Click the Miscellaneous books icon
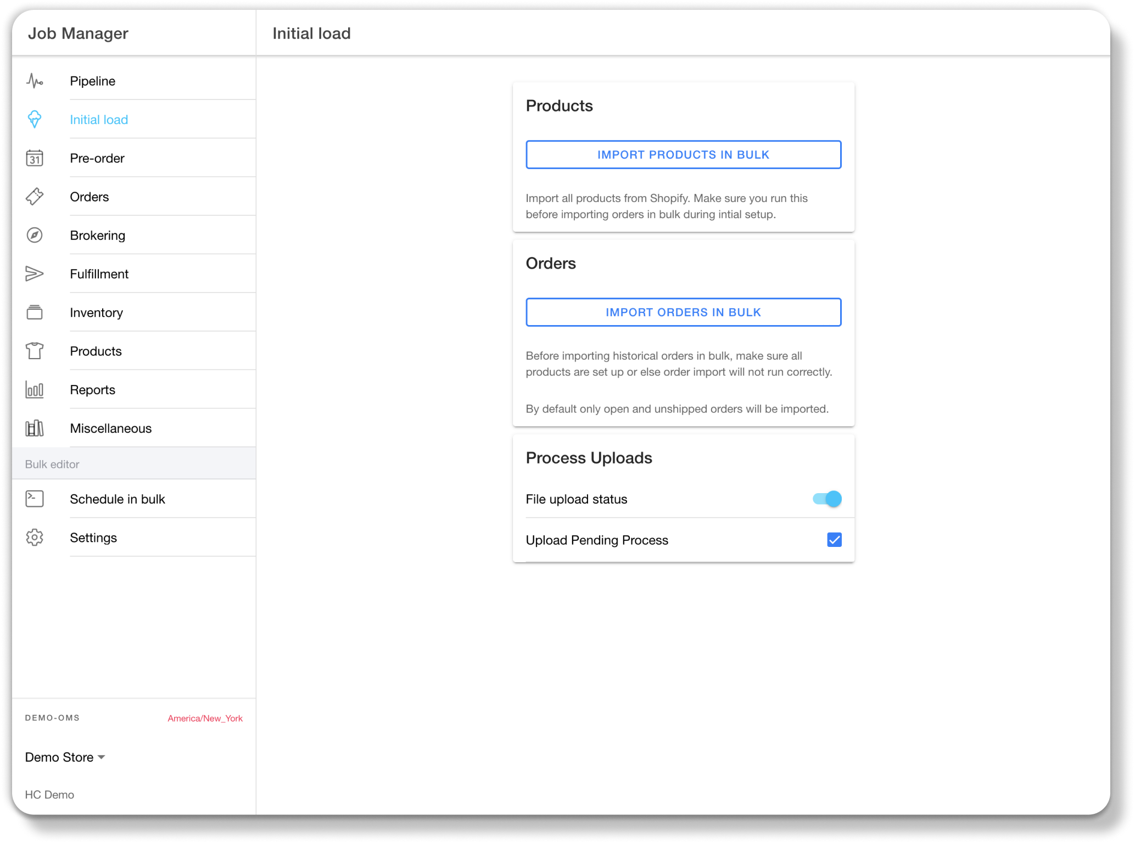Screen dimensions: 1135x844 click(x=35, y=428)
